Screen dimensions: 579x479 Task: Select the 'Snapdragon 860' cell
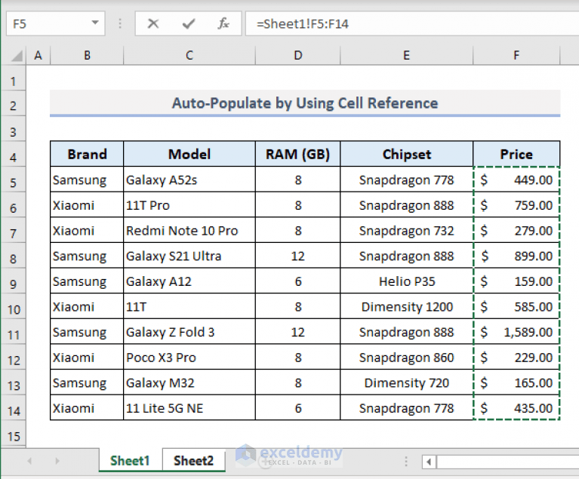(406, 358)
